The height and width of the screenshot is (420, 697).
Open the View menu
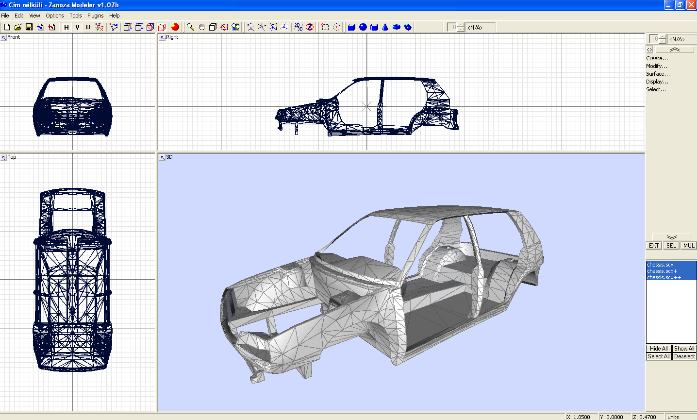(x=34, y=16)
